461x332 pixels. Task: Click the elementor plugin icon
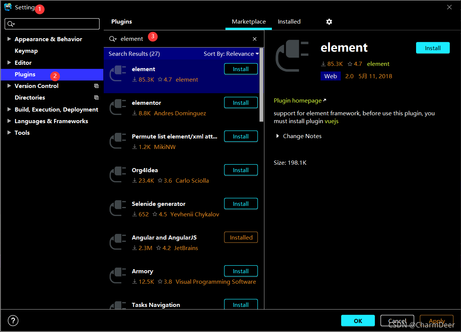tap(118, 107)
